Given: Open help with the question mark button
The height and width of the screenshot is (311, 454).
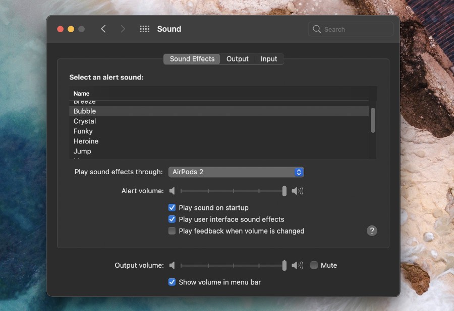Looking at the screenshot, I should 372,230.
